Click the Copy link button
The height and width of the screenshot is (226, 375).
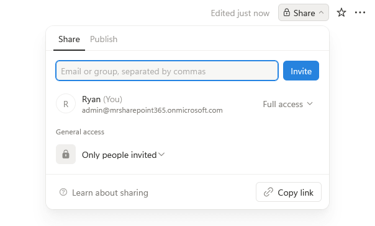(x=289, y=192)
